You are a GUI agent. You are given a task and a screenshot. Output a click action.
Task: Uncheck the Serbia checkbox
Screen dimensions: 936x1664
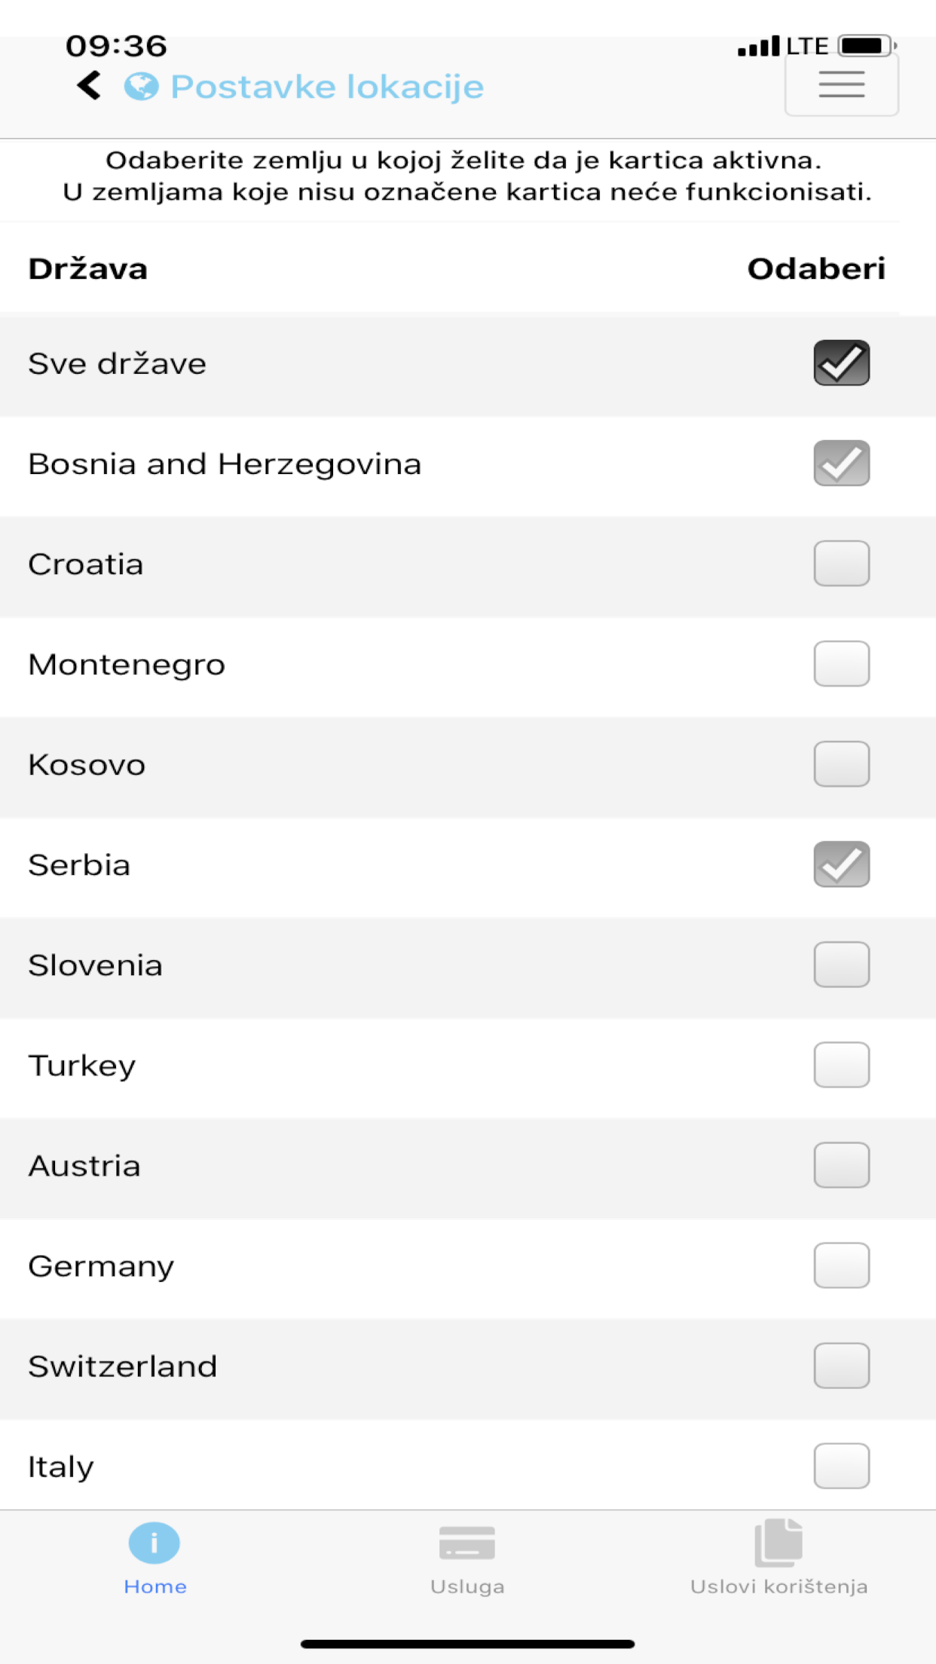point(841,864)
